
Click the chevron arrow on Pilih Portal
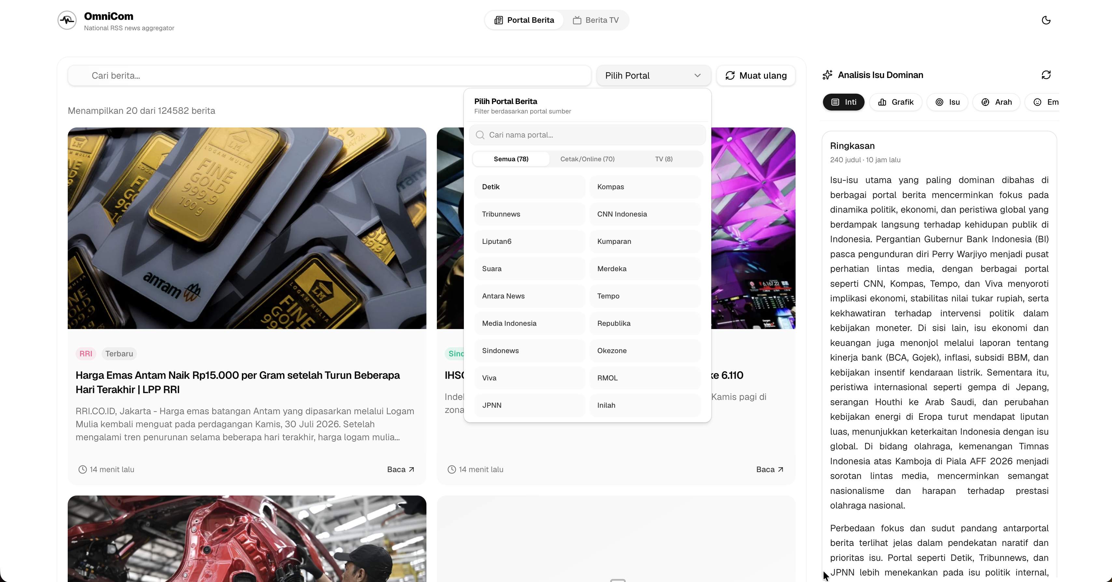tap(698, 75)
